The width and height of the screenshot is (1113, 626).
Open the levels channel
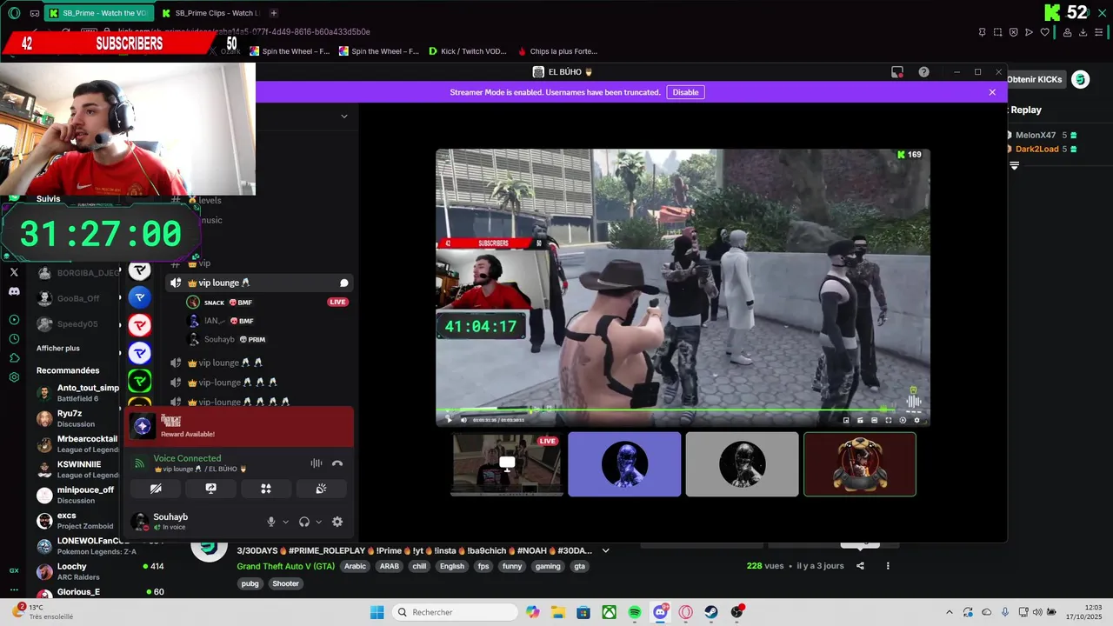tap(210, 200)
